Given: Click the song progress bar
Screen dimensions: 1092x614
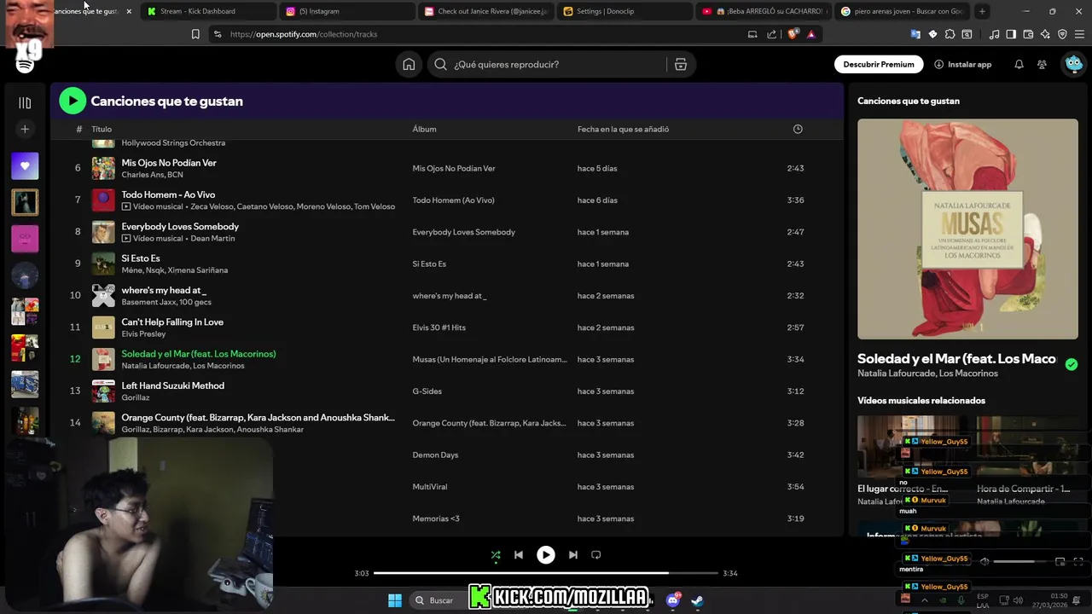Looking at the screenshot, I should [546, 573].
